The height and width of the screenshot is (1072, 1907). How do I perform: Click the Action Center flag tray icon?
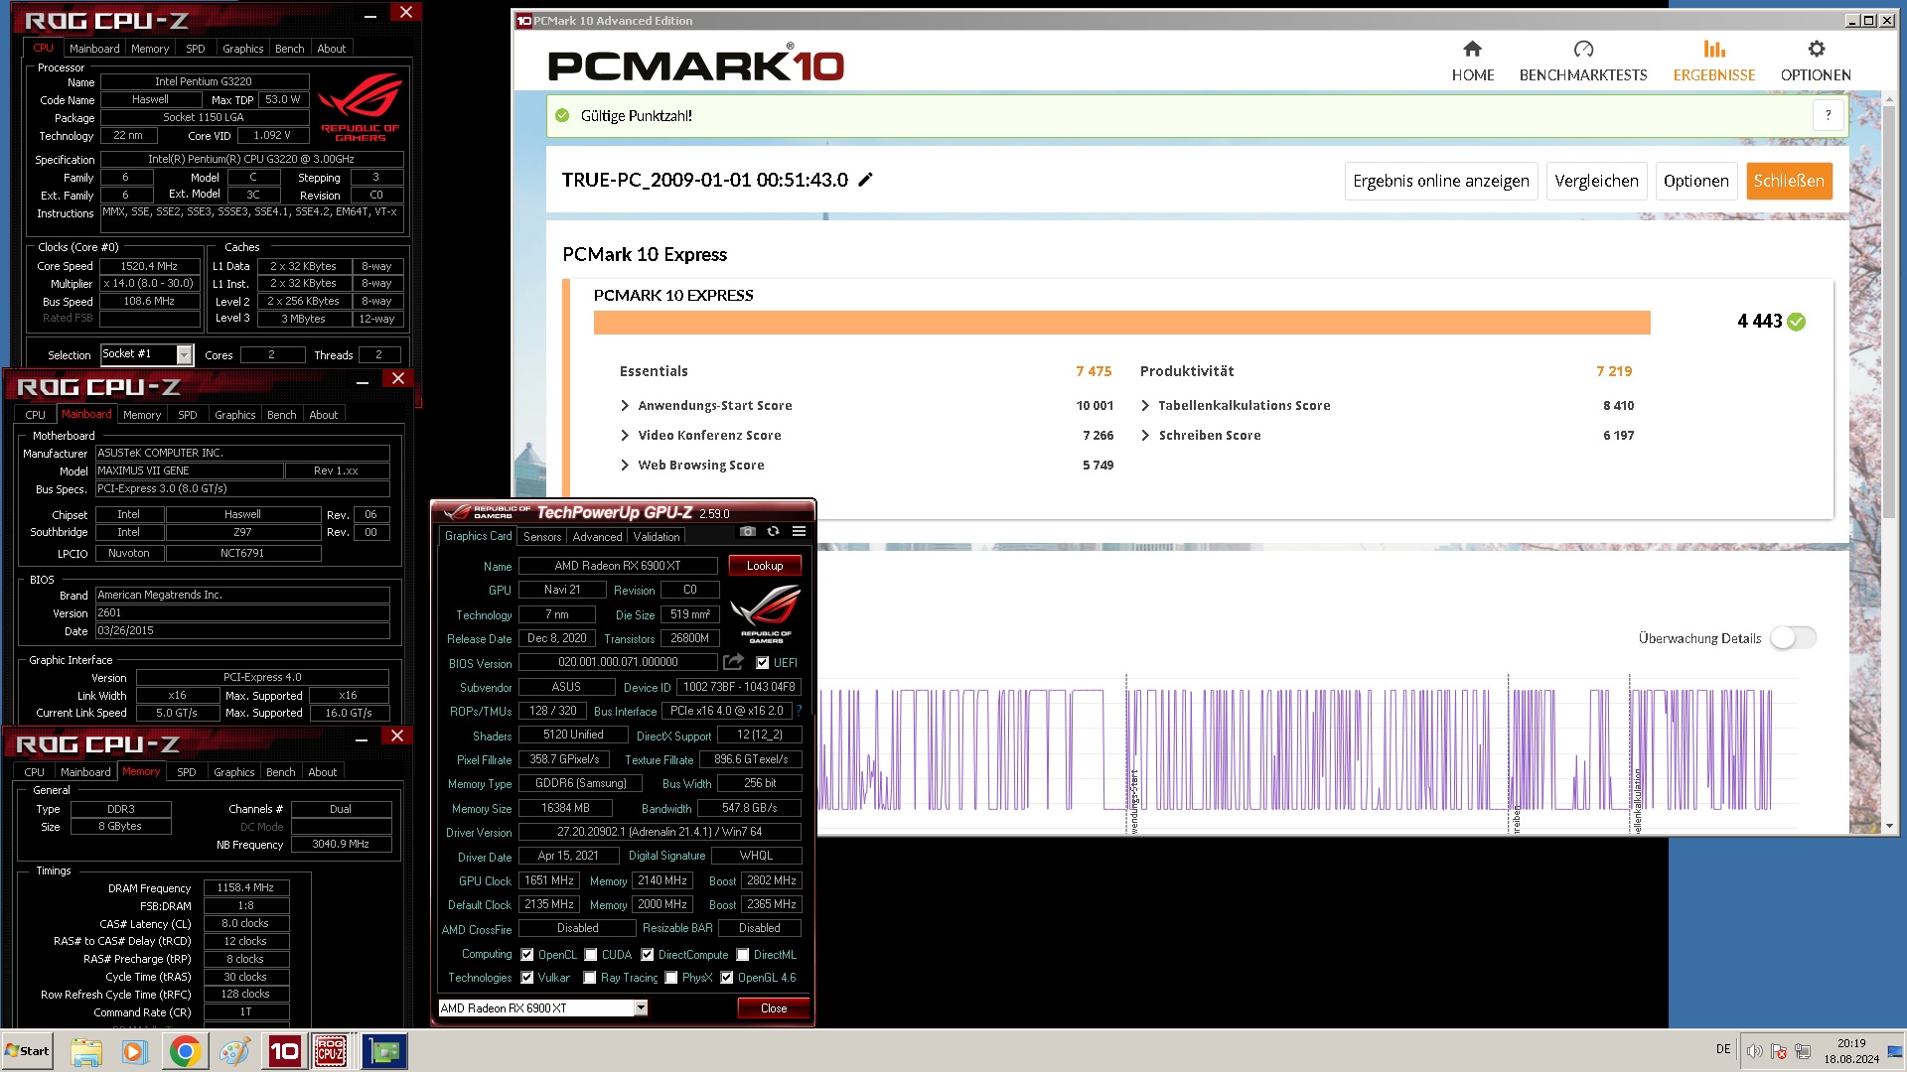[x=1779, y=1051]
